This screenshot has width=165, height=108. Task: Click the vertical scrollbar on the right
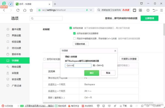tap(164, 29)
